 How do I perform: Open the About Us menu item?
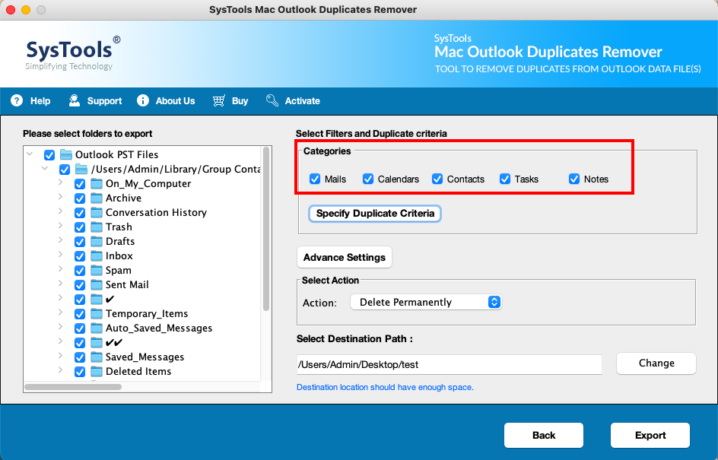coord(166,100)
